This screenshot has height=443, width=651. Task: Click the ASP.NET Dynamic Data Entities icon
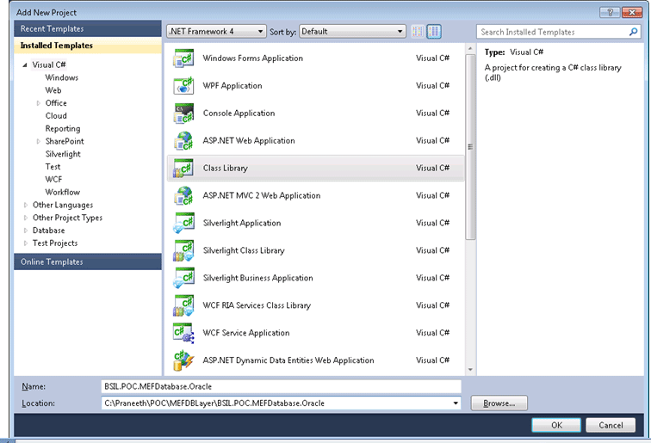pyautogui.click(x=183, y=360)
